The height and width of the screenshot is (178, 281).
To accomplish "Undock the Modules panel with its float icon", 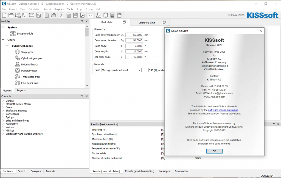I will click(x=82, y=21).
